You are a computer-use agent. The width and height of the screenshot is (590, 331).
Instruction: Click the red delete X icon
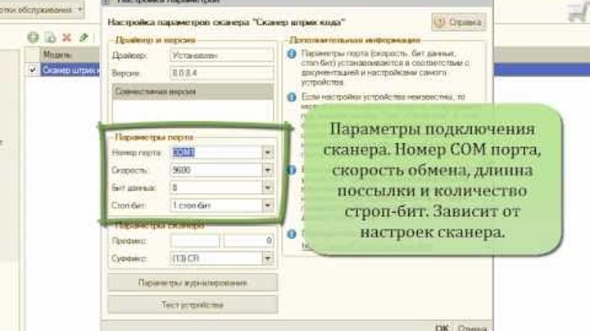(x=66, y=37)
